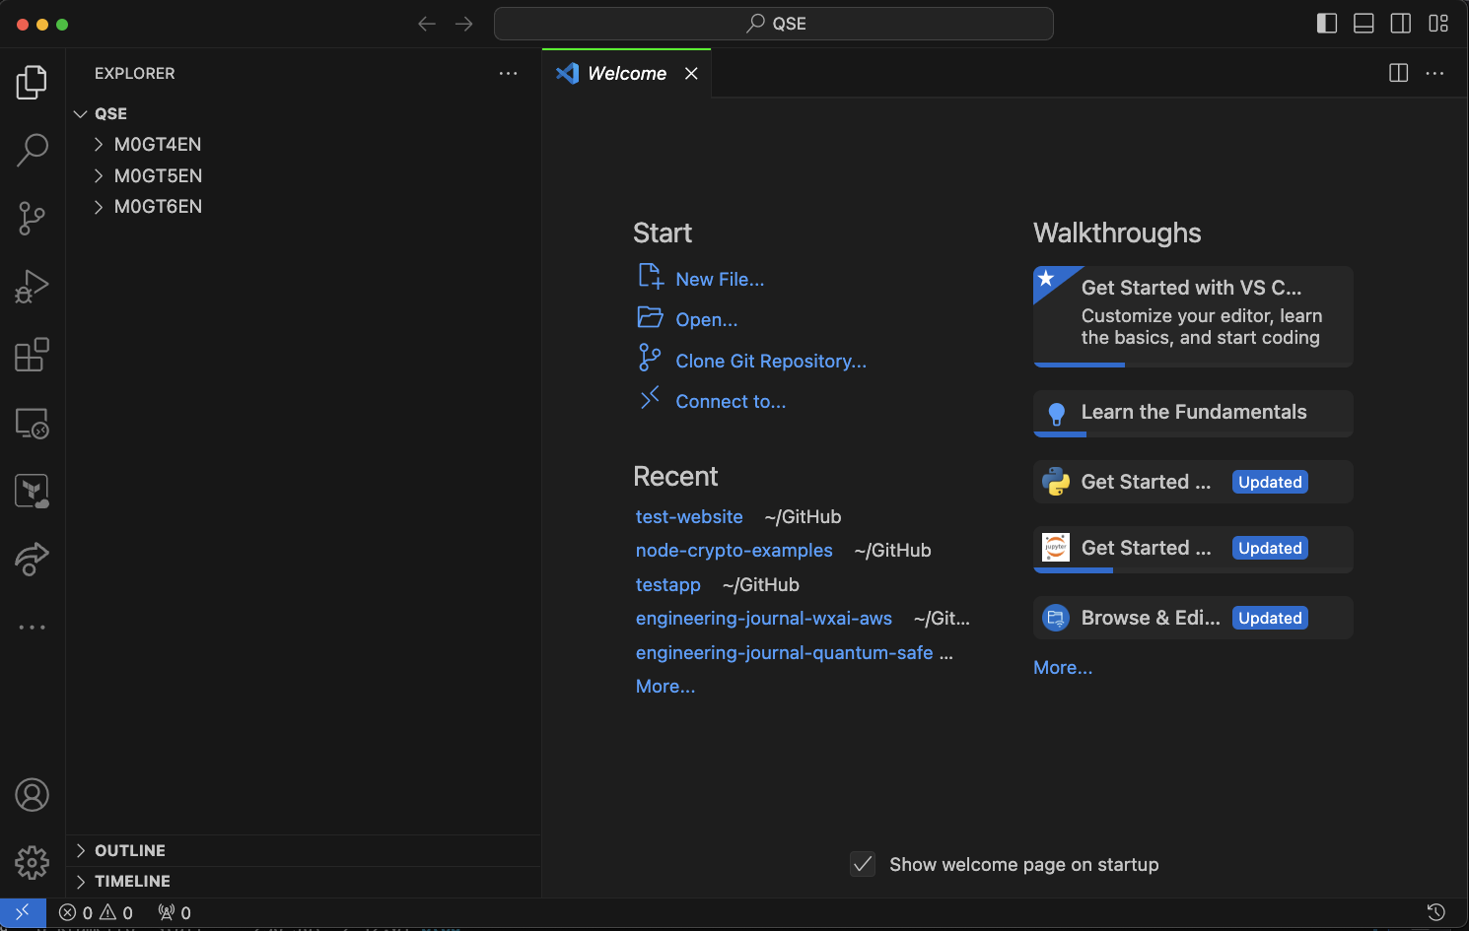Open the Extensions view

click(x=32, y=355)
